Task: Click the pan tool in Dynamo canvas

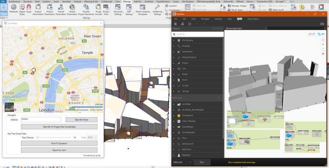Action: click(323, 54)
